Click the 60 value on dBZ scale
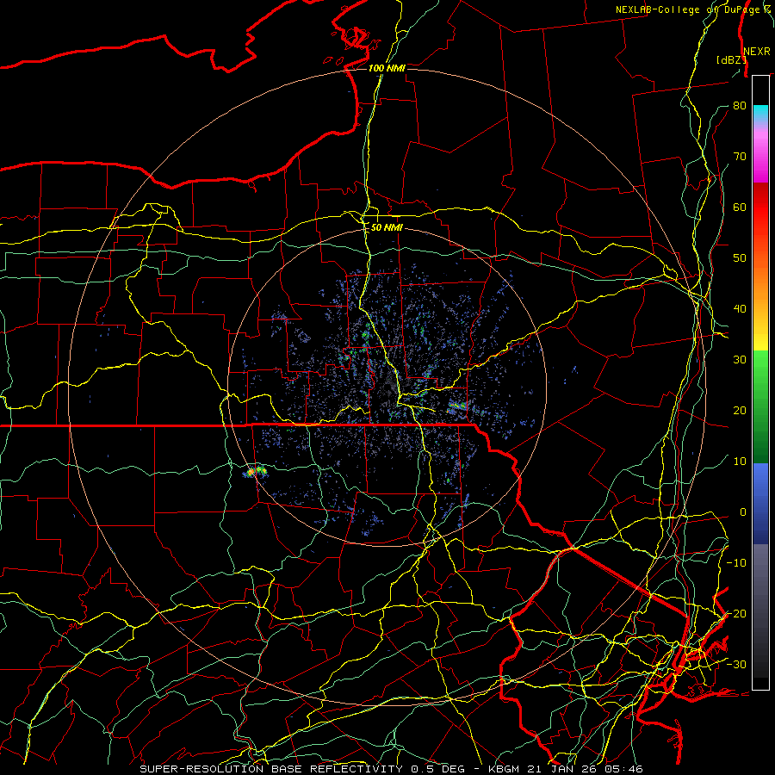The image size is (775, 775). point(740,208)
